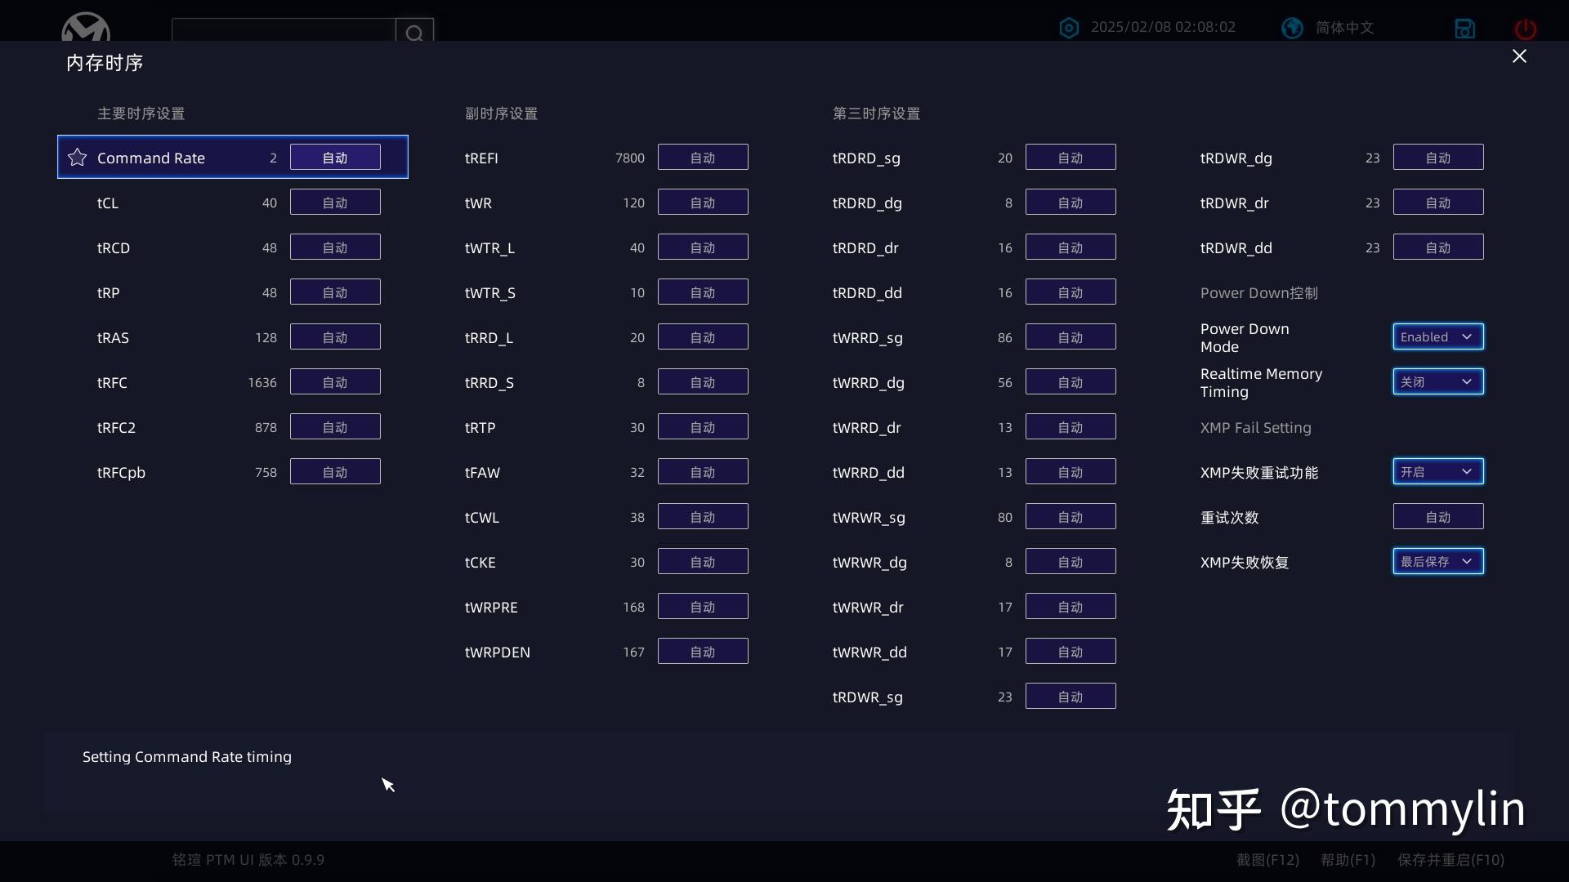Screen dimensions: 1569x882
Task: Open the Power Down Mode dropdown
Action: 1437,336
